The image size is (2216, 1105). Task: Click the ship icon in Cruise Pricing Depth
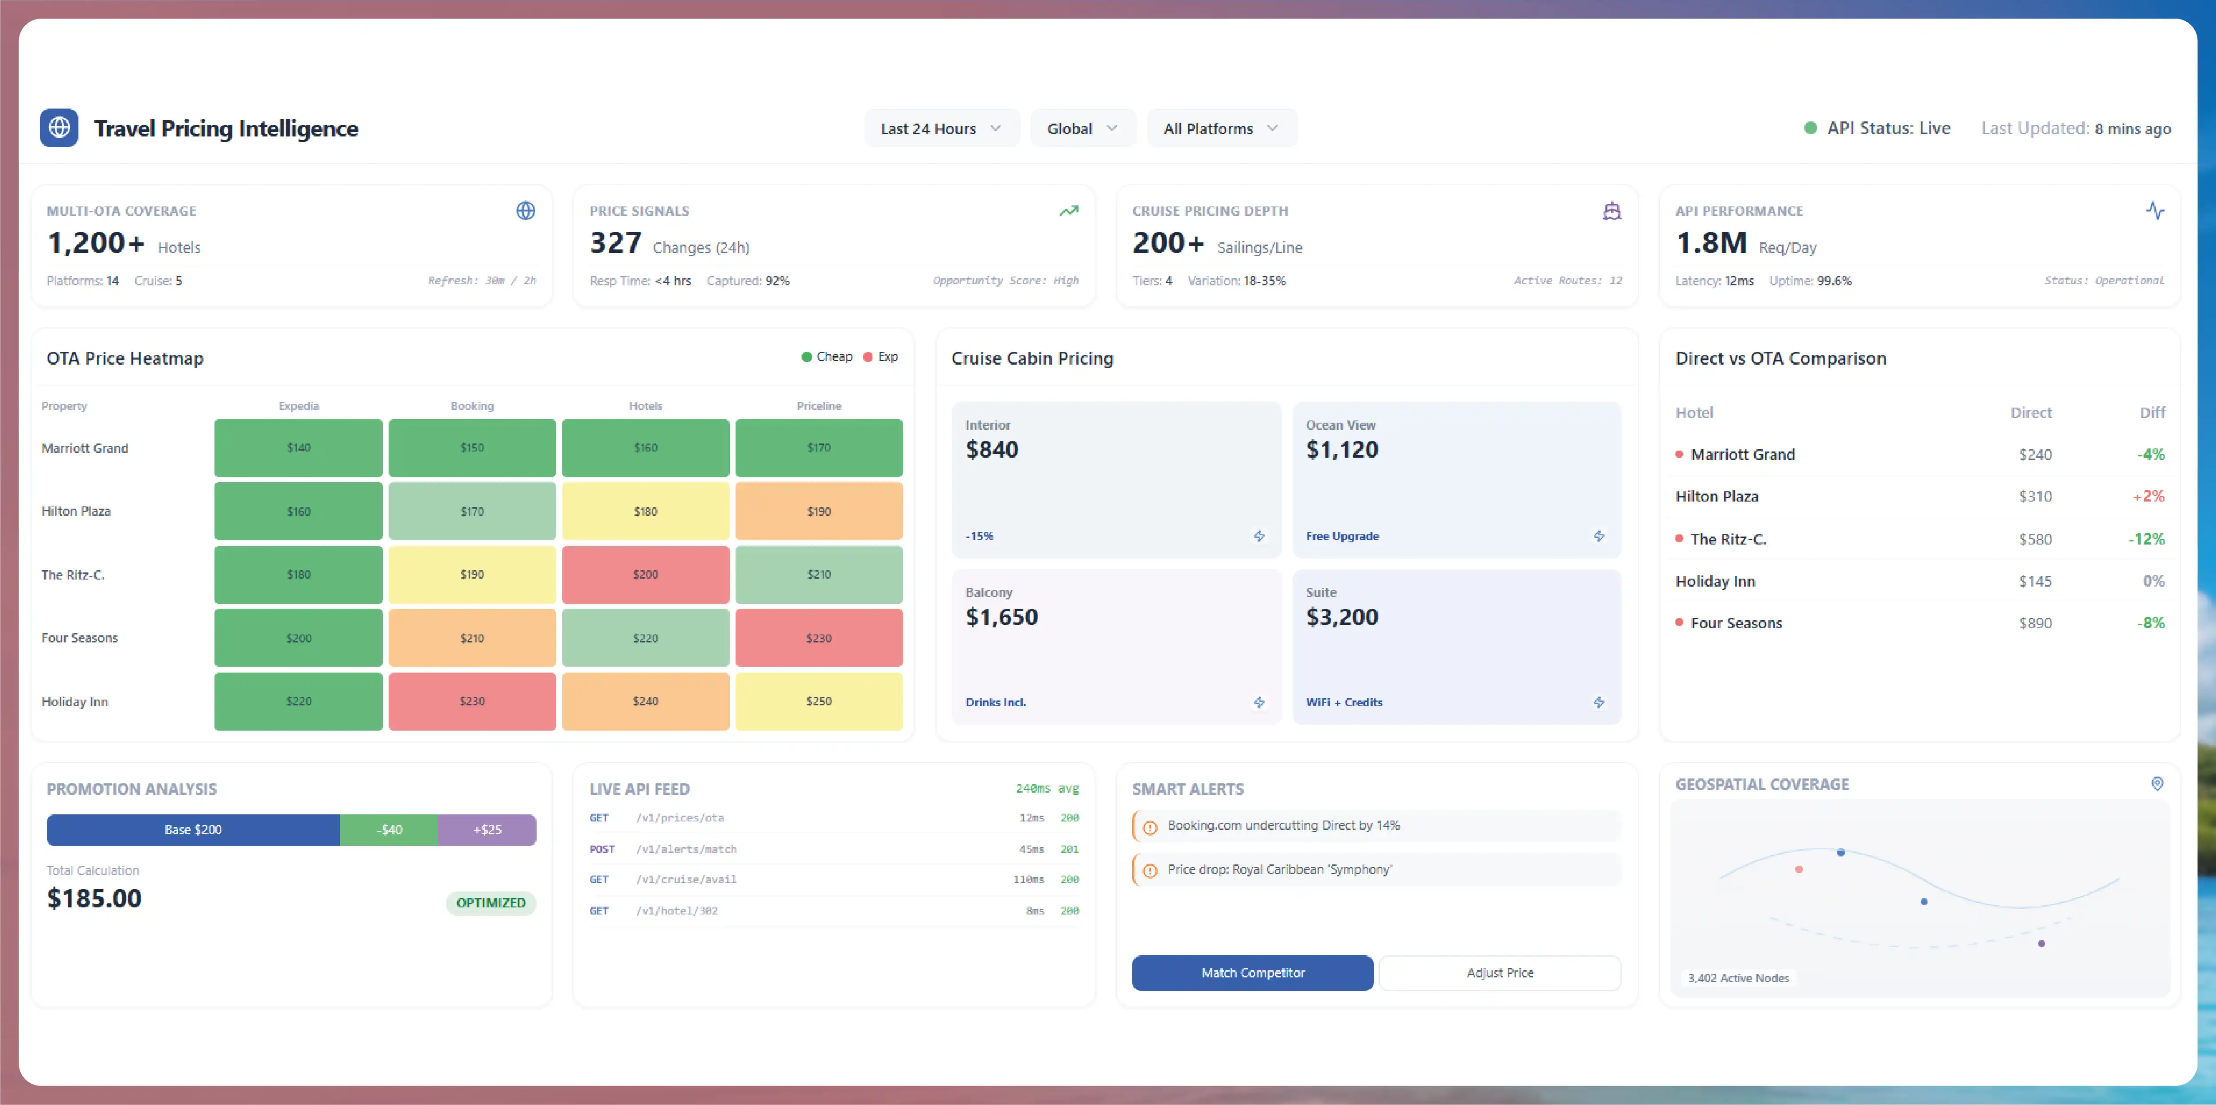point(1611,211)
